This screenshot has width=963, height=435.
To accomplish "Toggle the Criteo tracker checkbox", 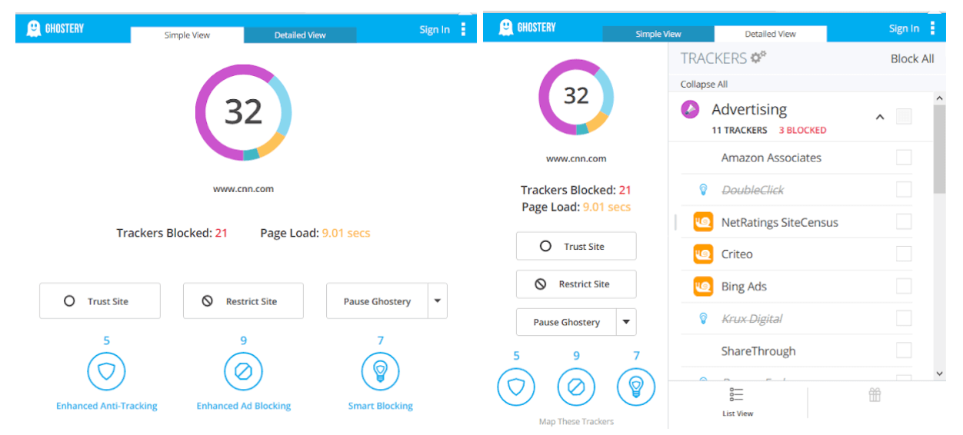I will click(x=904, y=254).
